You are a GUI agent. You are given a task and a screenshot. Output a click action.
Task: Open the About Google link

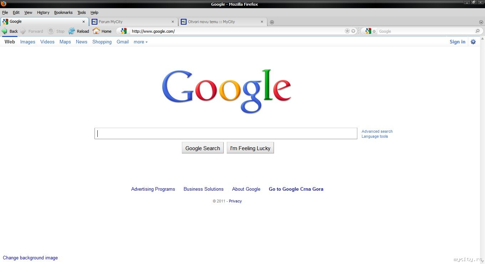pyautogui.click(x=246, y=189)
